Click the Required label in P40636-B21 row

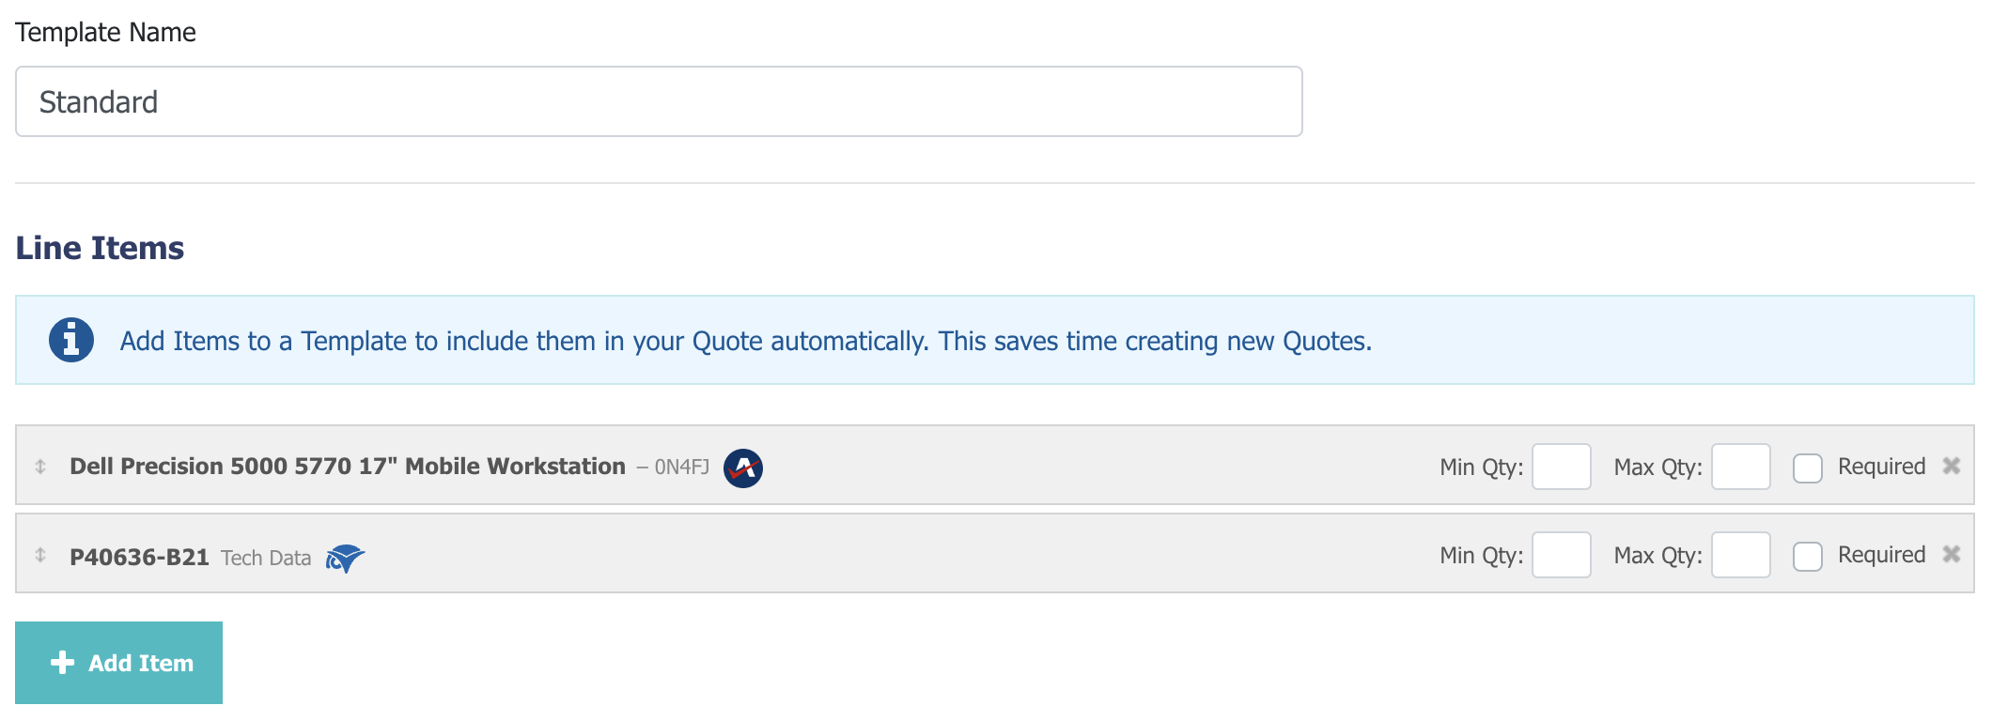click(1881, 555)
